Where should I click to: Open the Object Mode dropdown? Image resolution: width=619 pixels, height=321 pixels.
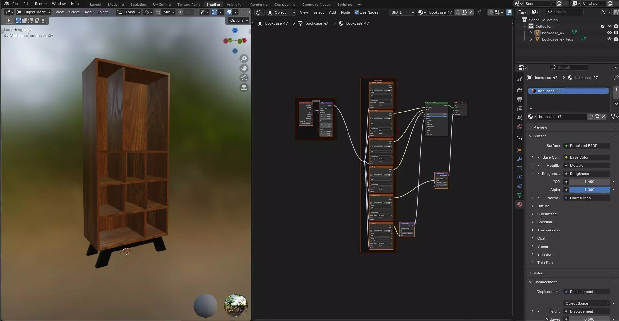34,12
